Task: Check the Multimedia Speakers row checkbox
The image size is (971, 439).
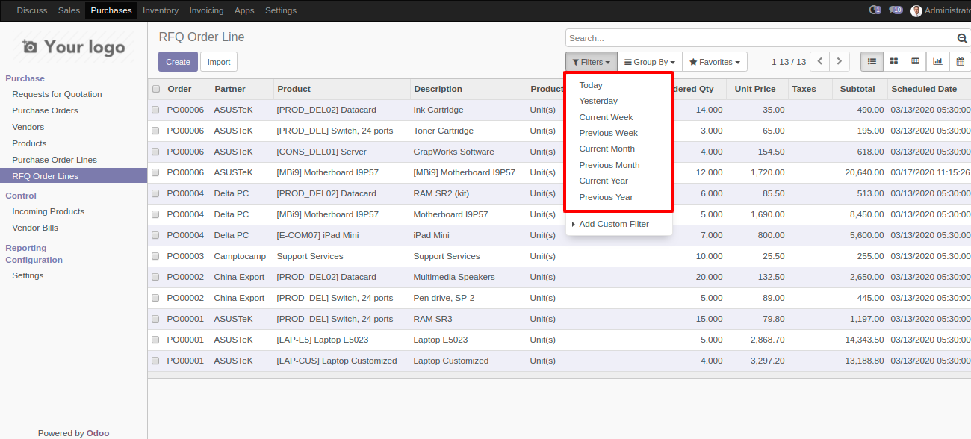Action: (x=156, y=277)
